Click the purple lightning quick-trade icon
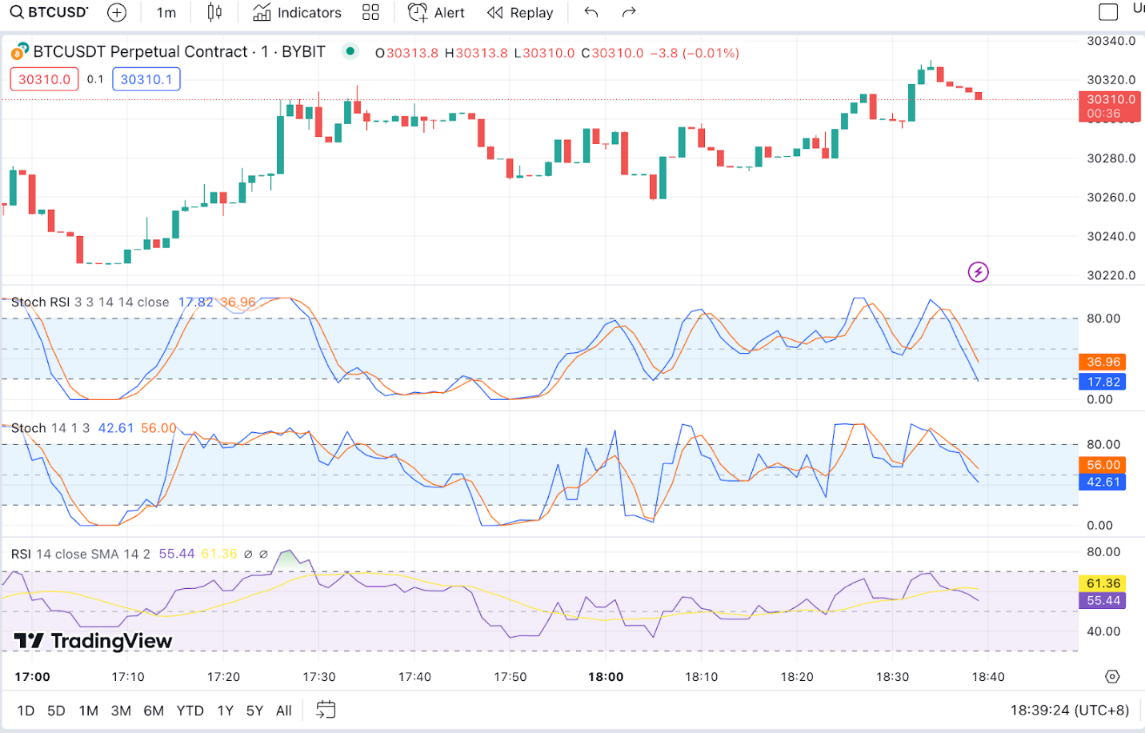 978,272
